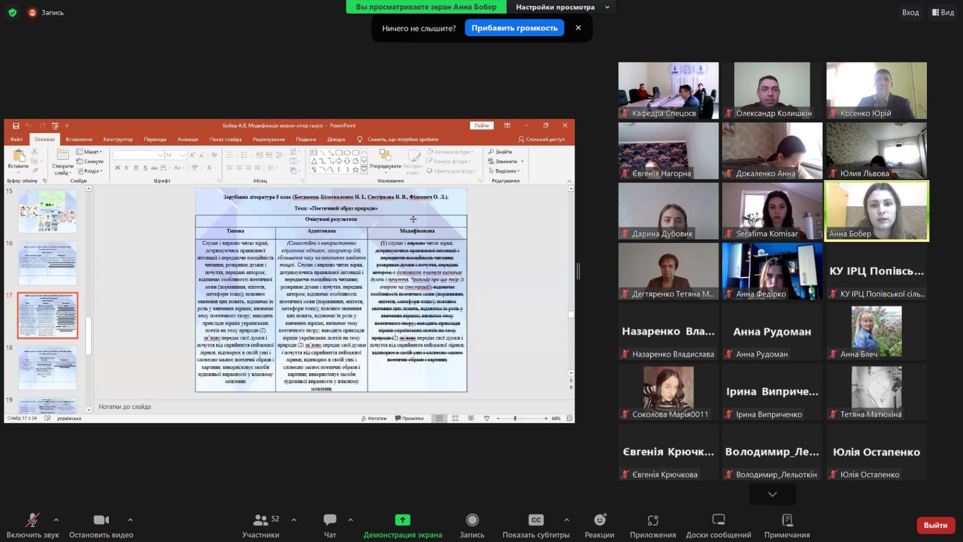Select Анна Бобер video thumbnail

pyautogui.click(x=876, y=211)
